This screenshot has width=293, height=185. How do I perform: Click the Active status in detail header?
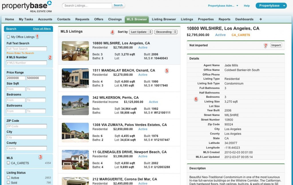(220, 35)
